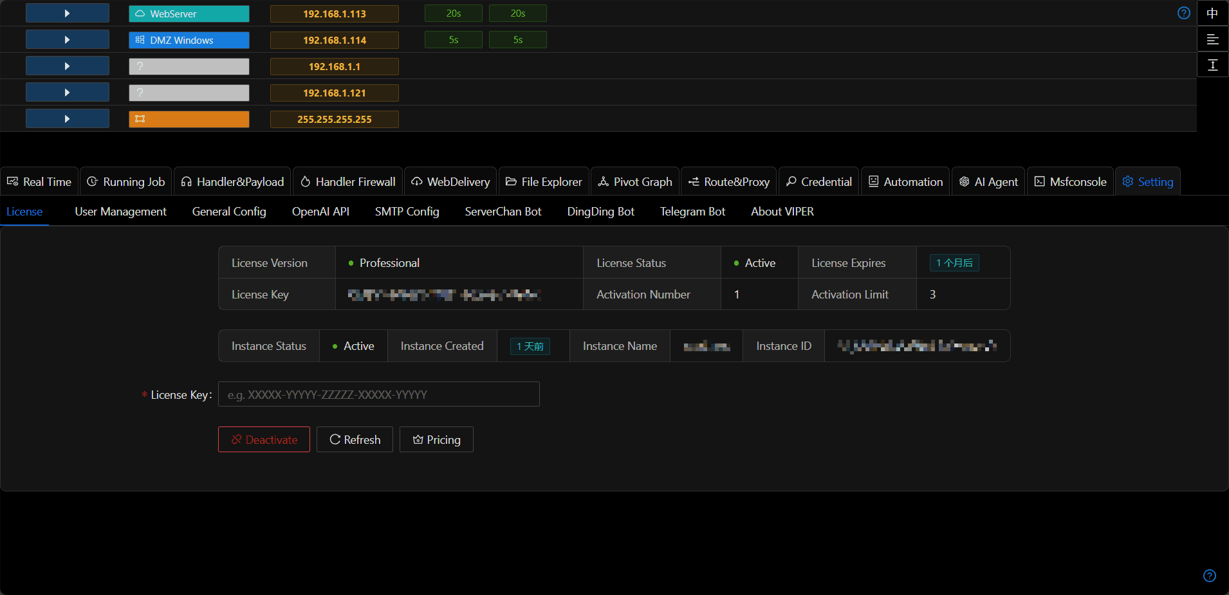Click the IP address 255.255.255.255
The image size is (1229, 595).
(335, 119)
